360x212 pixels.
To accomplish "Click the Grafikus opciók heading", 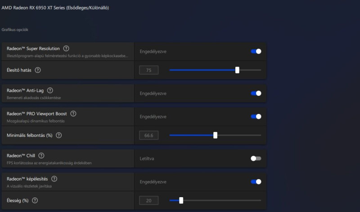I will pos(15,30).
